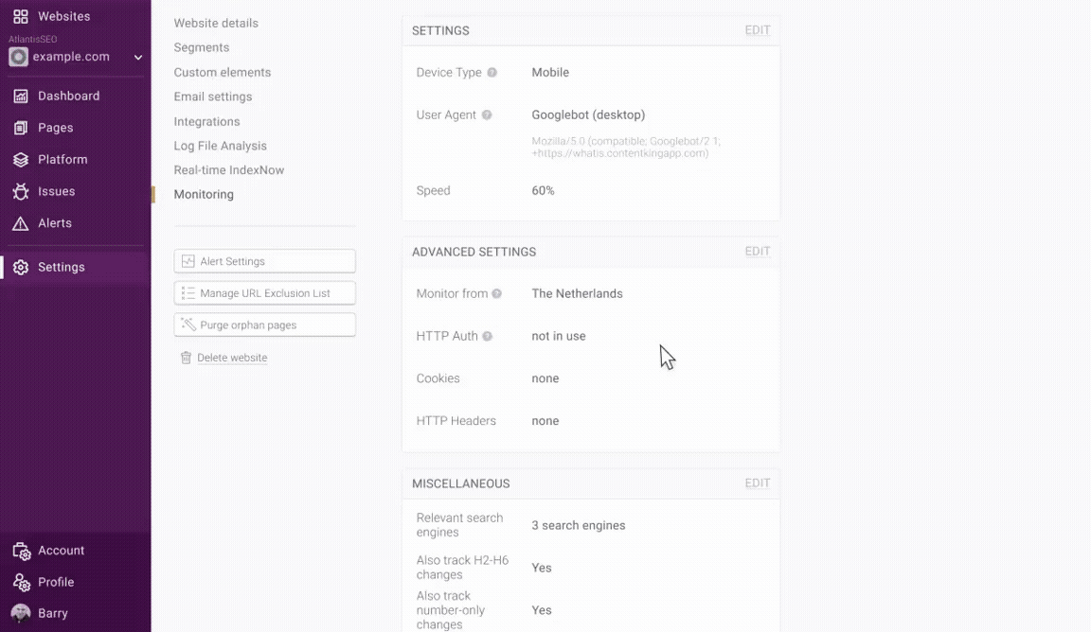Click the Mozilla/5.0 user agent string
The height and width of the screenshot is (632, 1091).
(x=625, y=147)
